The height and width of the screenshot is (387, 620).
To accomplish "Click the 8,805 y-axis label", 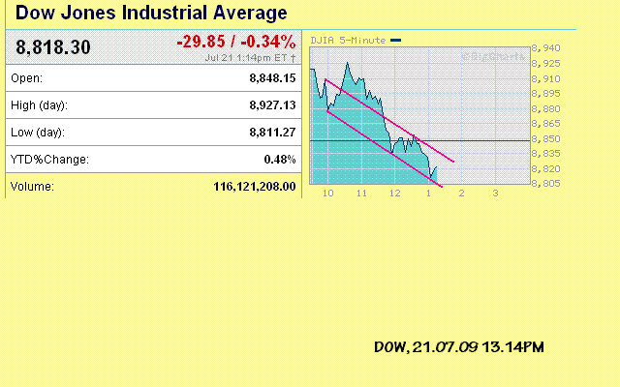I will [546, 184].
